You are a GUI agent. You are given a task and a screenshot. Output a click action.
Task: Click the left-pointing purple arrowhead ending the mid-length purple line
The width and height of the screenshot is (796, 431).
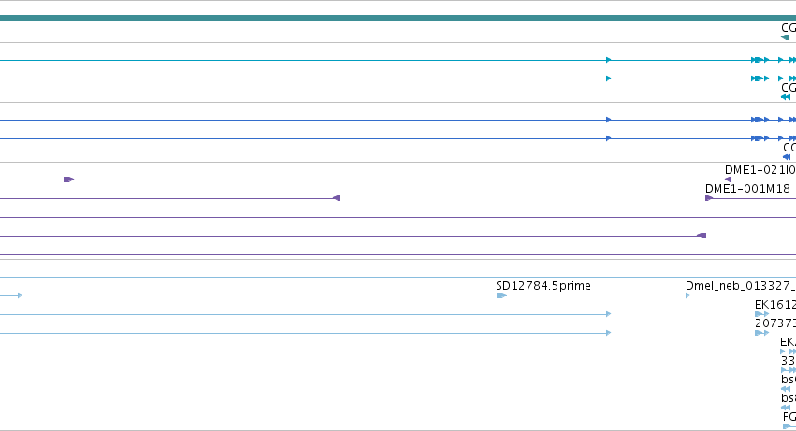336,198
